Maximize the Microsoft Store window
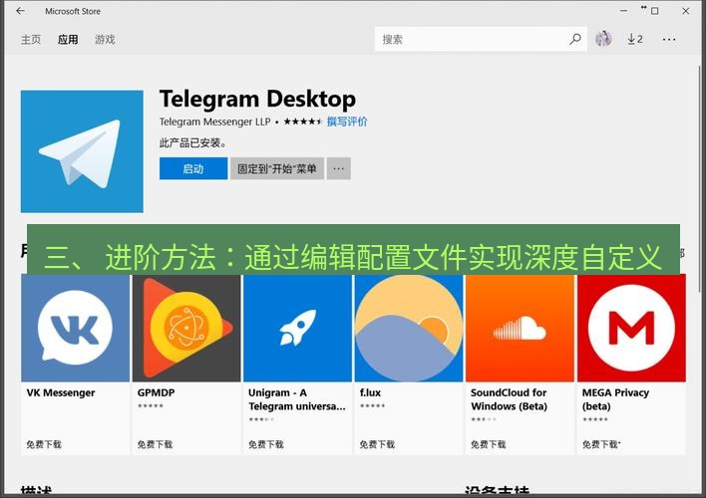 [x=654, y=11]
